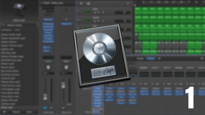Select the Epic Rock Synth patch
205x115 pixels.
coord(10,71)
